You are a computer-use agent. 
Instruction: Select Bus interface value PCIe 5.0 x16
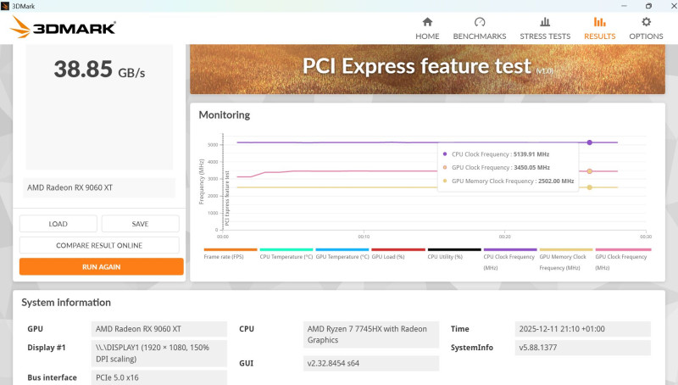tap(159, 377)
